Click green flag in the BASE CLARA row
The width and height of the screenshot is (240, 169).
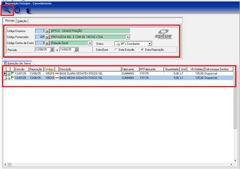(x=13, y=73)
